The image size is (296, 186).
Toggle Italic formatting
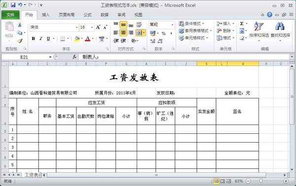point(41,38)
